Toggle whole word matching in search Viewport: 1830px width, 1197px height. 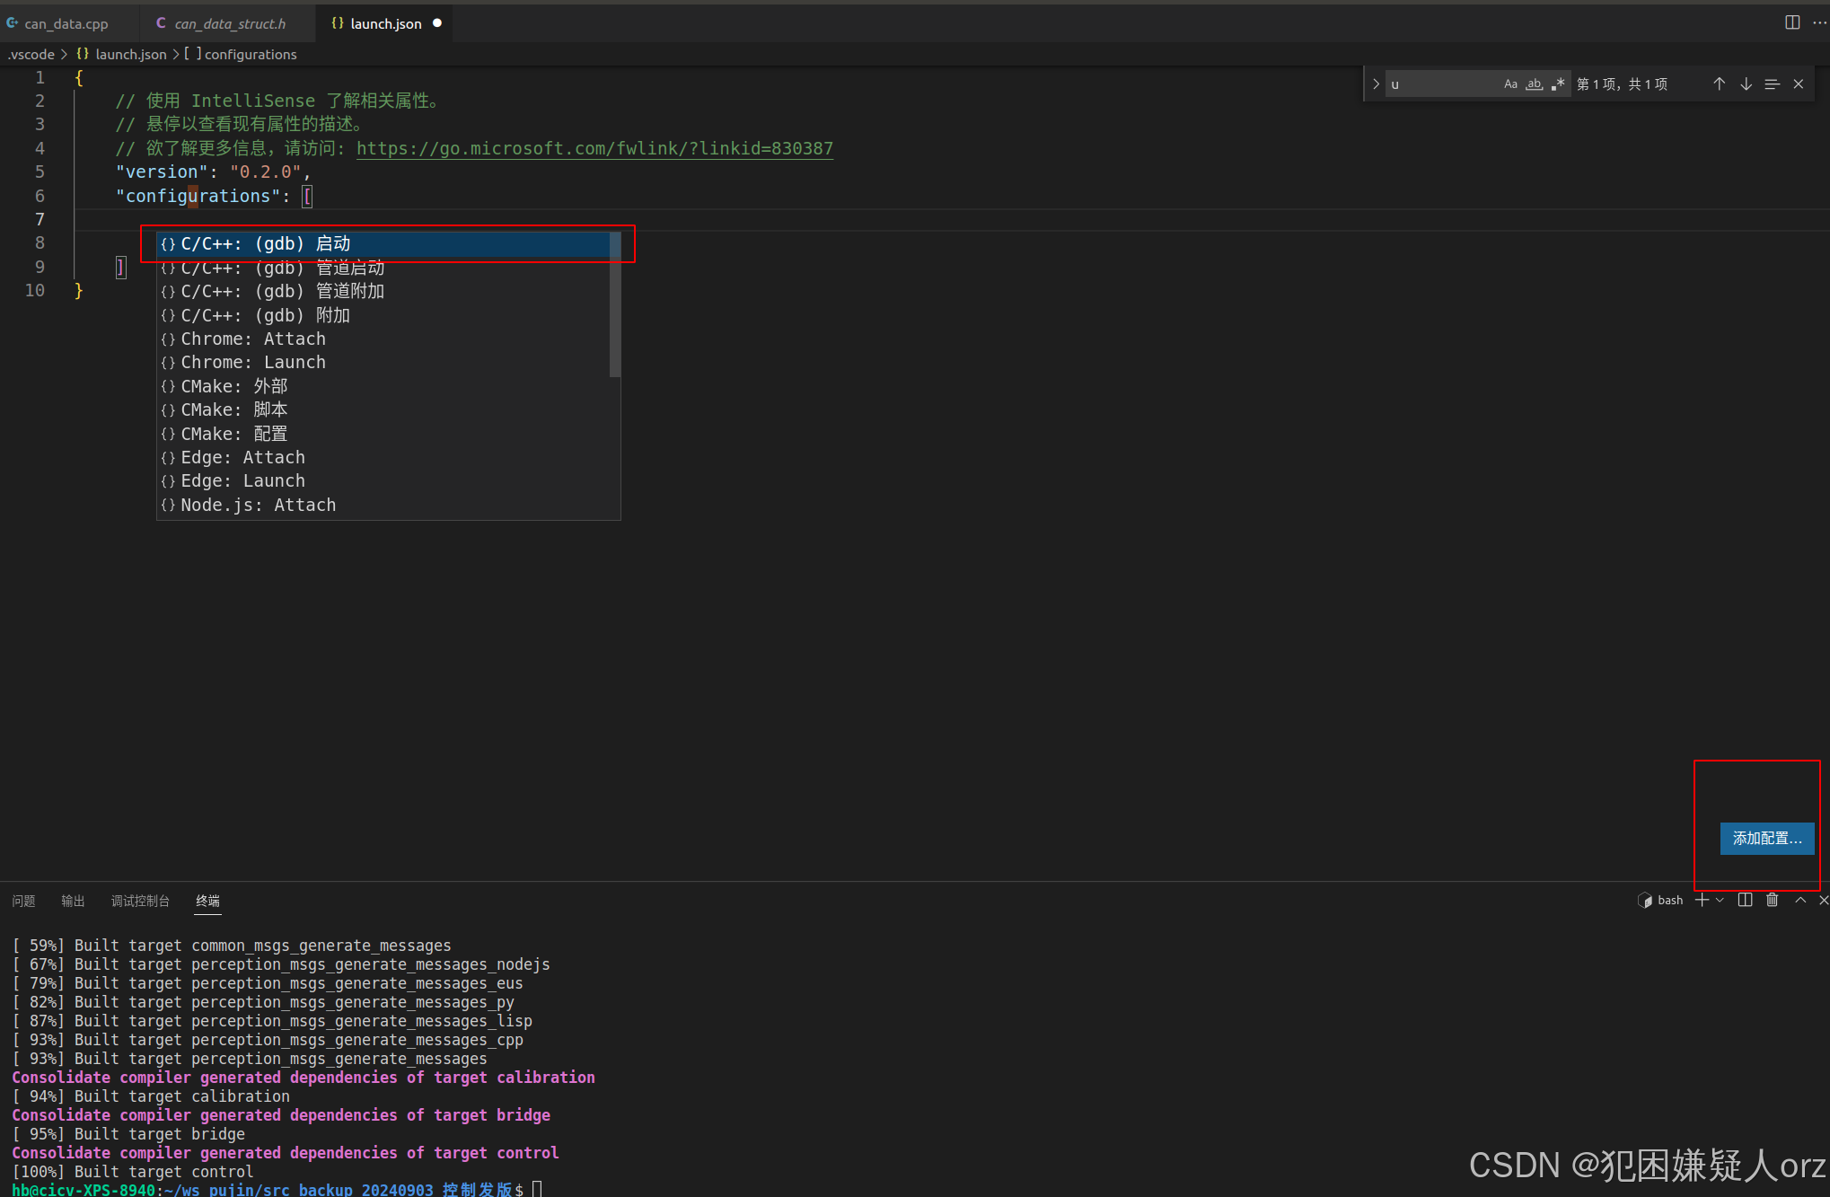click(x=1535, y=84)
